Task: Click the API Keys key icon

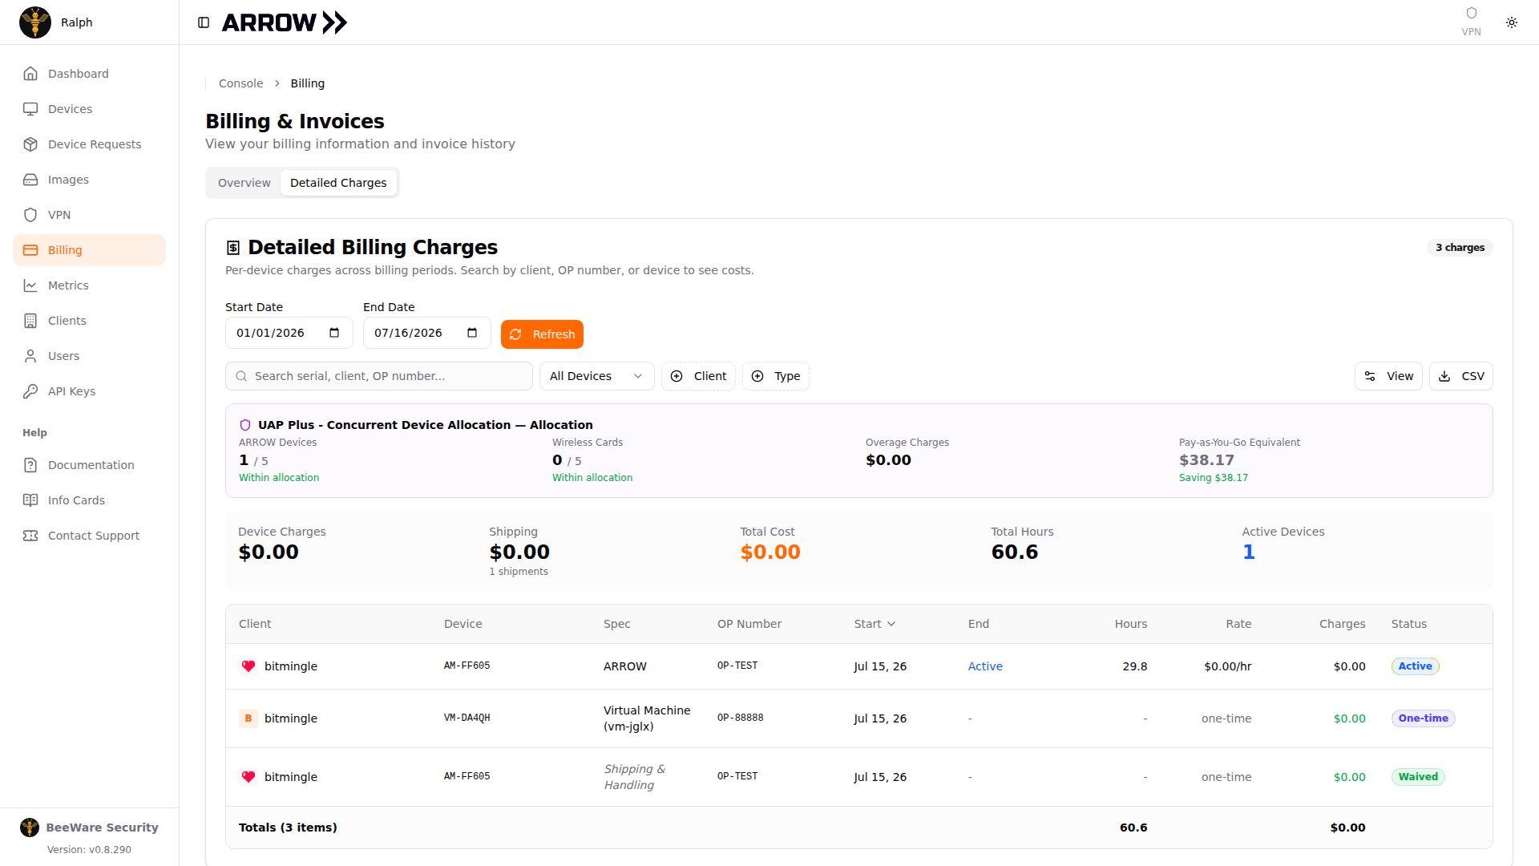Action: 30,391
